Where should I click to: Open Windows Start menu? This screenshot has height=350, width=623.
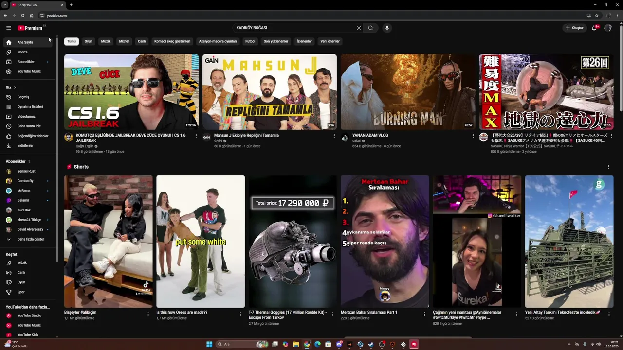point(209,344)
